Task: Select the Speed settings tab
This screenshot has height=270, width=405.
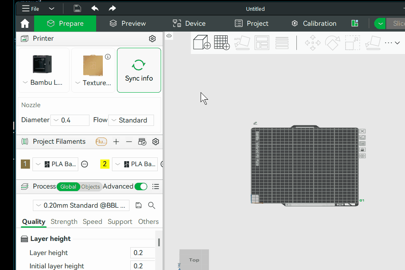Action: point(92,222)
